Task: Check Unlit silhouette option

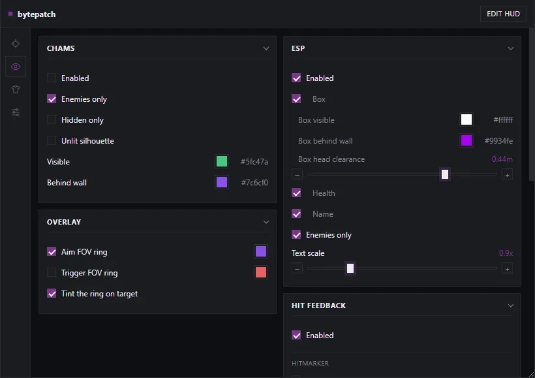Action: 52,140
